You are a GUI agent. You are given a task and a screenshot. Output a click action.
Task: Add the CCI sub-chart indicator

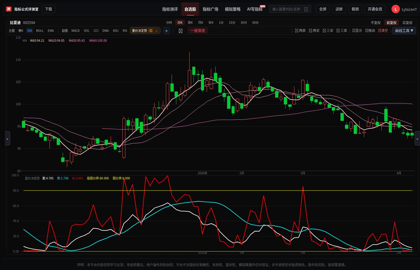click(x=96, y=31)
